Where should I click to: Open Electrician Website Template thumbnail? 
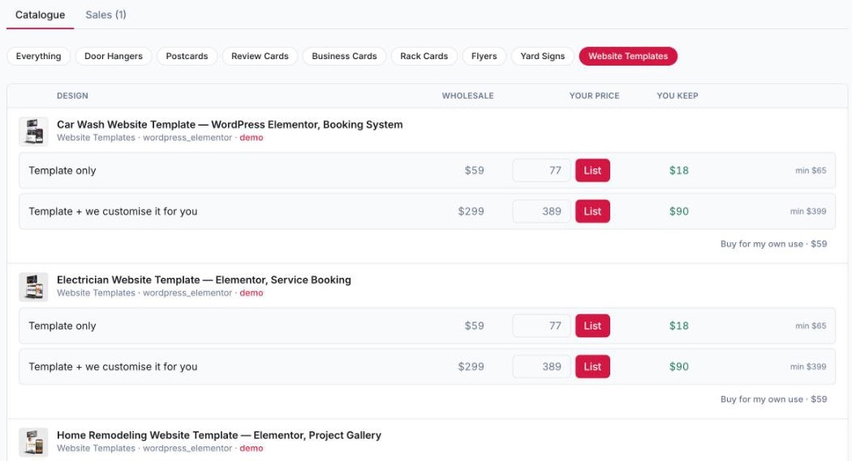[34, 287]
